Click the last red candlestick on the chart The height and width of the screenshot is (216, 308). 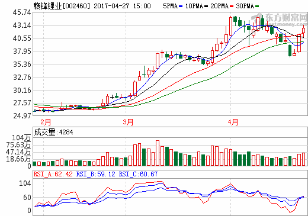[304, 31]
